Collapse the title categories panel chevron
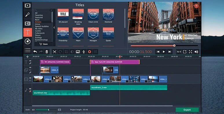Screen dimensions: 224x114 (x=54, y=28)
